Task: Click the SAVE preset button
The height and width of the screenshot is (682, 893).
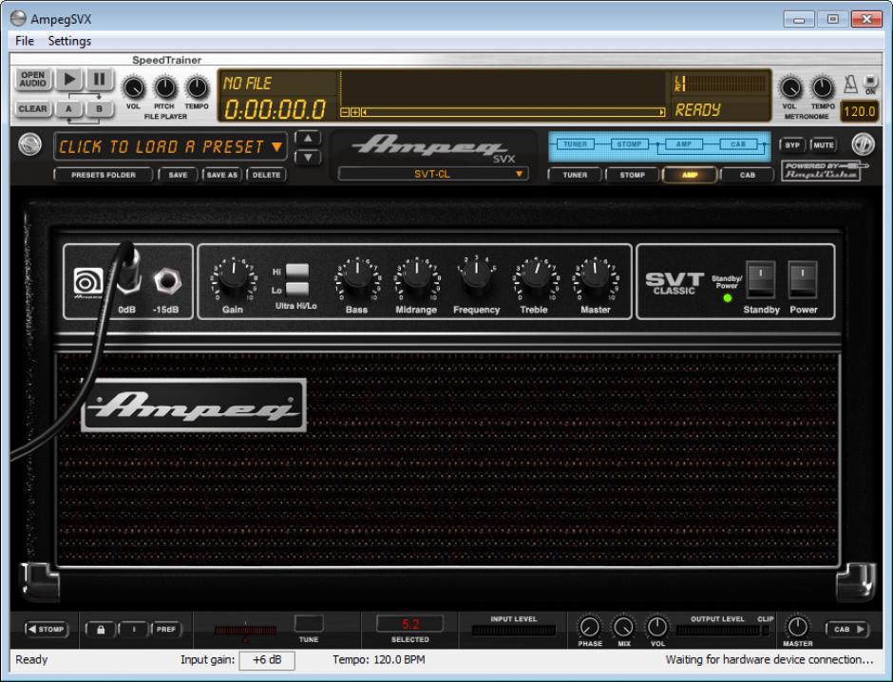Action: [178, 175]
